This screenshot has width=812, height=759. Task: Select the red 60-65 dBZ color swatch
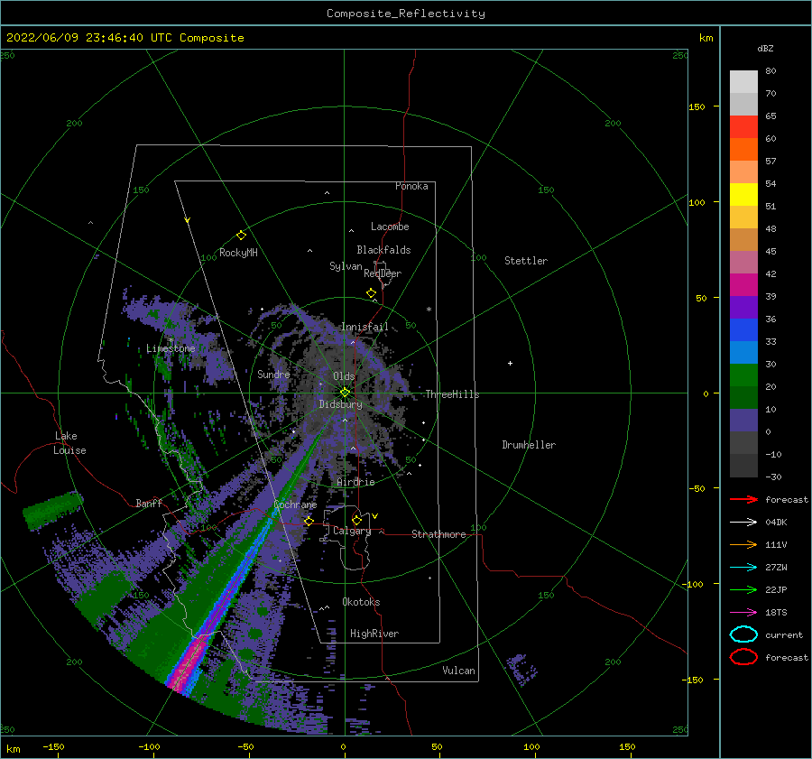[743, 127]
